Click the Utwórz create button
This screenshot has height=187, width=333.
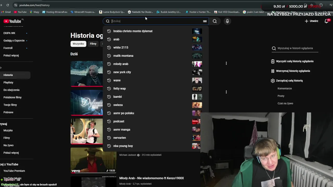311,21
